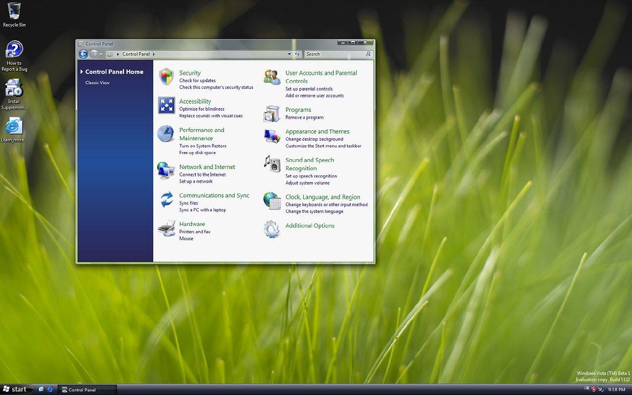
Task: Click Change the system language
Action: (314, 212)
